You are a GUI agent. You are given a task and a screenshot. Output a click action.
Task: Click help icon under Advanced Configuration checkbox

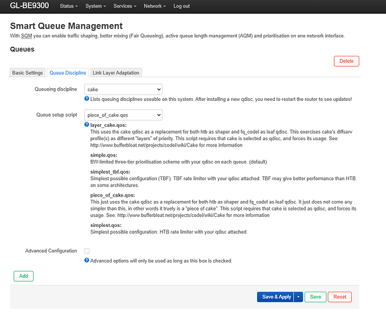tap(86, 261)
